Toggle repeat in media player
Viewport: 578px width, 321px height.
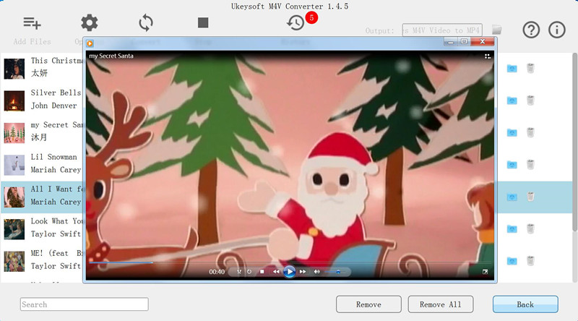click(x=249, y=272)
